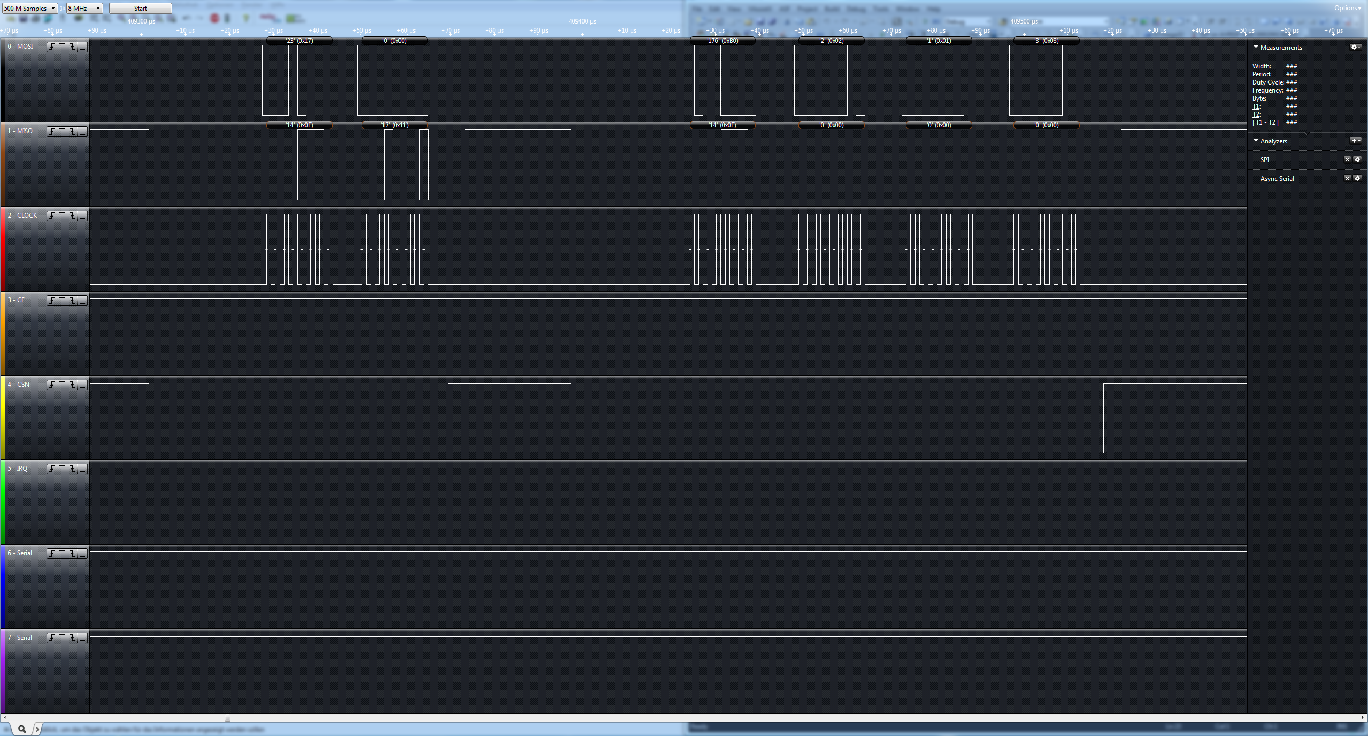Open the add analyzer plus menu

pyautogui.click(x=1355, y=141)
